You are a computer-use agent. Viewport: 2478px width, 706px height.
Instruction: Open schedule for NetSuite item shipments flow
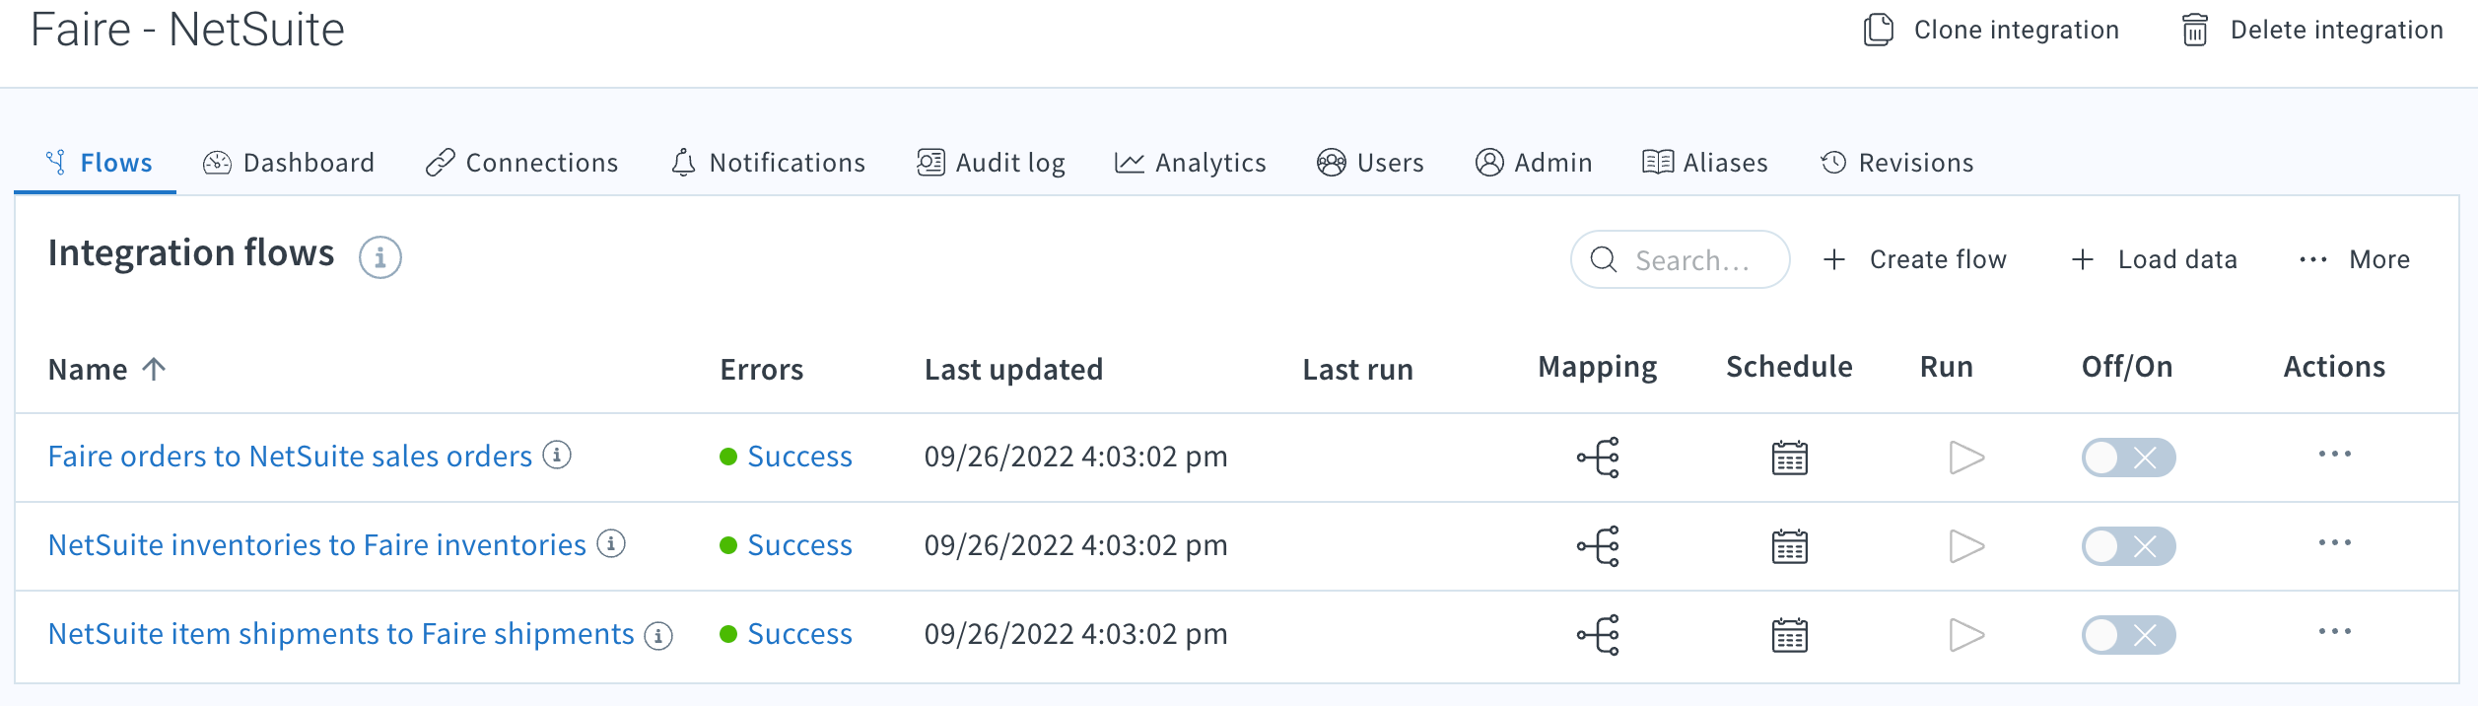[1789, 635]
